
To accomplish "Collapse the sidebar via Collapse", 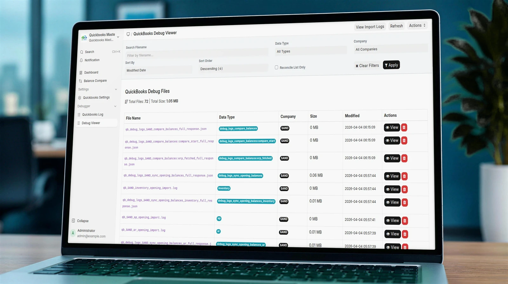I will pyautogui.click(x=83, y=221).
